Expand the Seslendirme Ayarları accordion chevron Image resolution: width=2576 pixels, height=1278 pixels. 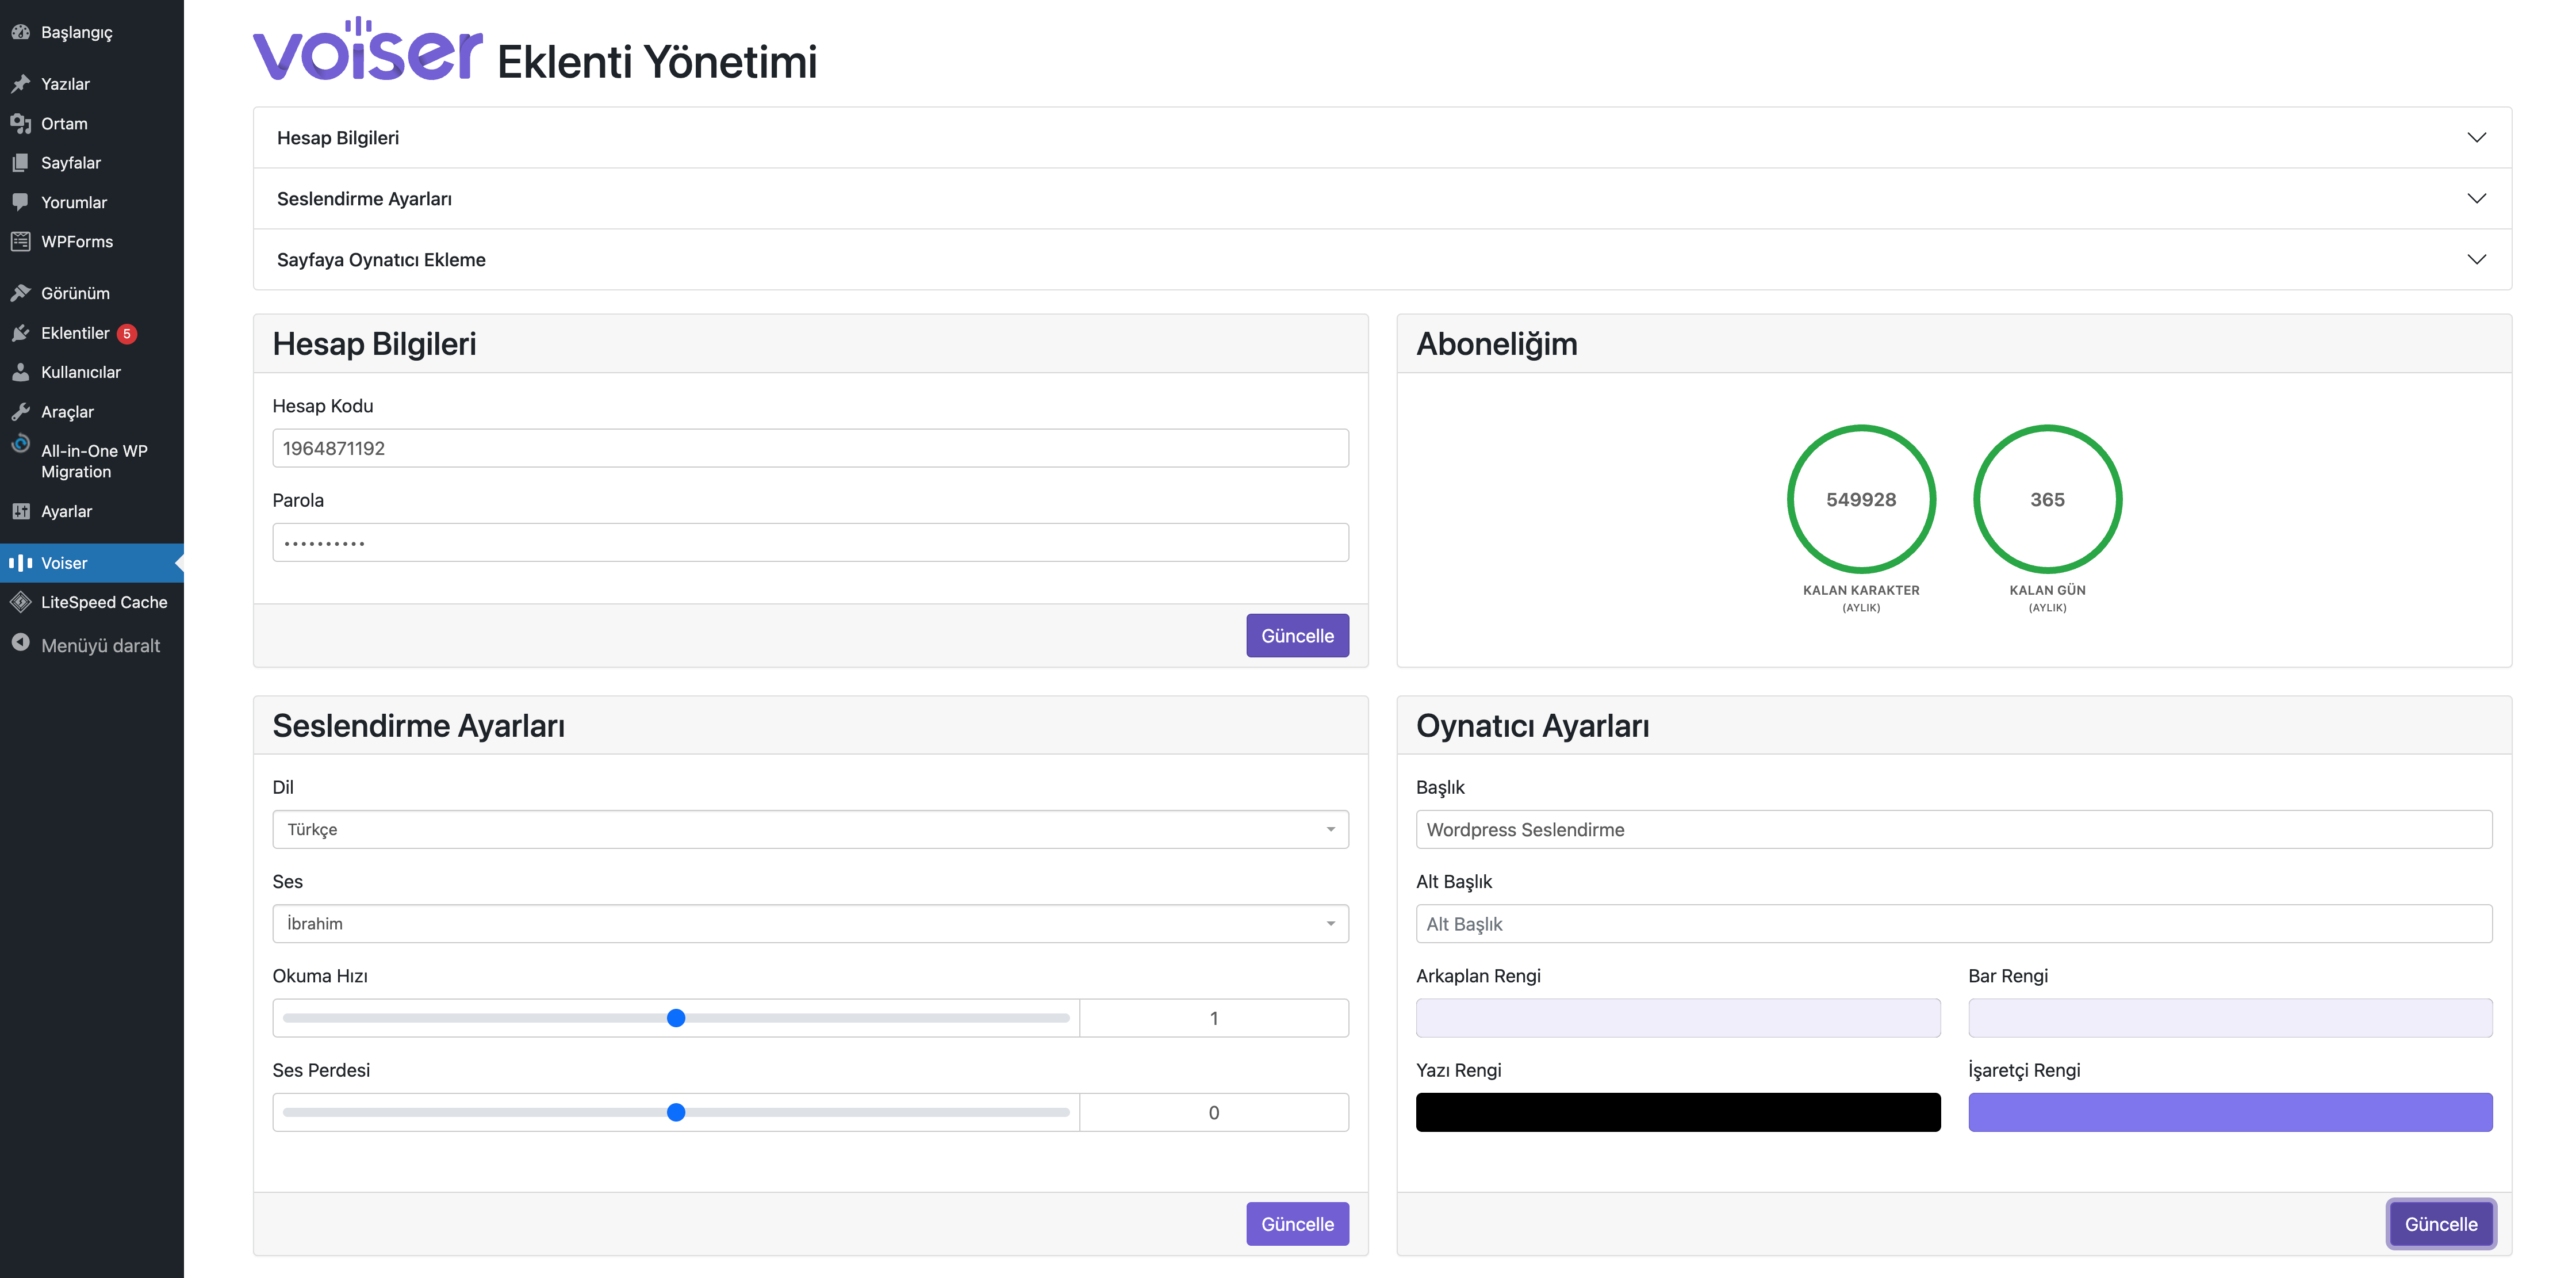(x=2476, y=199)
